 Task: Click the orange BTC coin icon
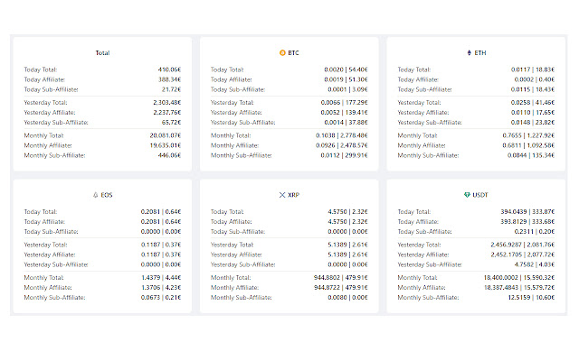tap(282, 52)
